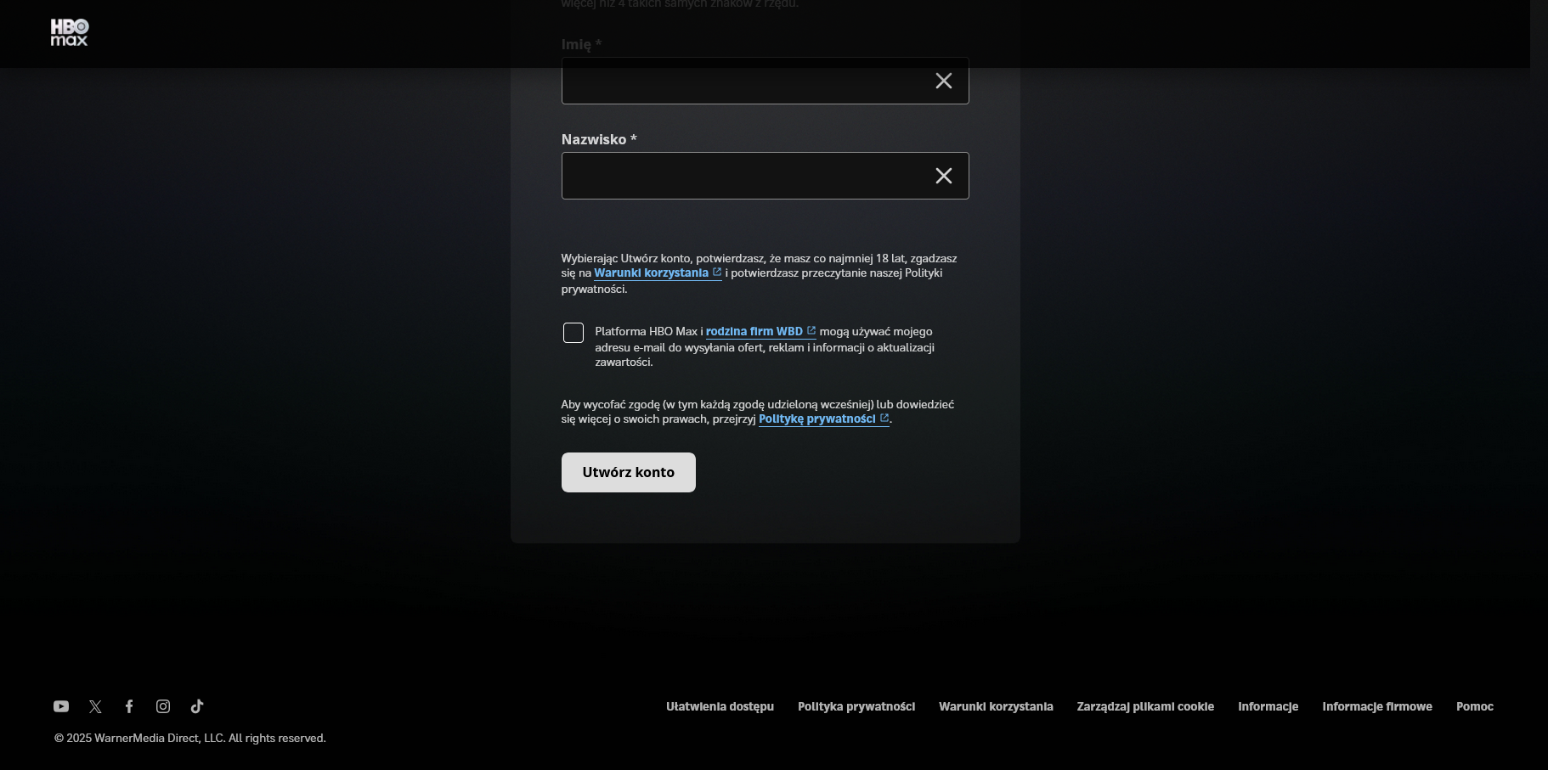The height and width of the screenshot is (770, 1548).
Task: Click the HBO Max logo
Action: pos(69,32)
